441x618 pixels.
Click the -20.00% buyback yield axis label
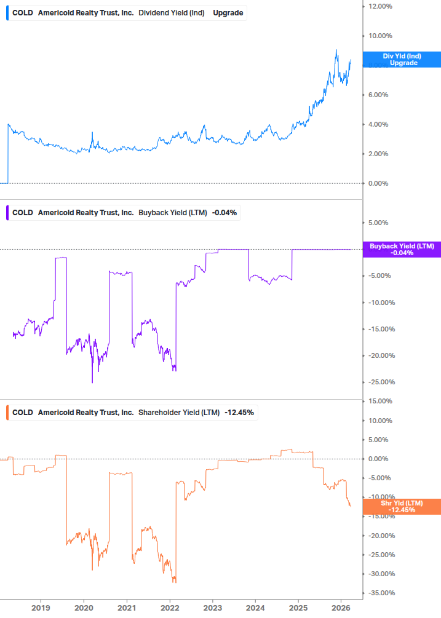coord(381,355)
